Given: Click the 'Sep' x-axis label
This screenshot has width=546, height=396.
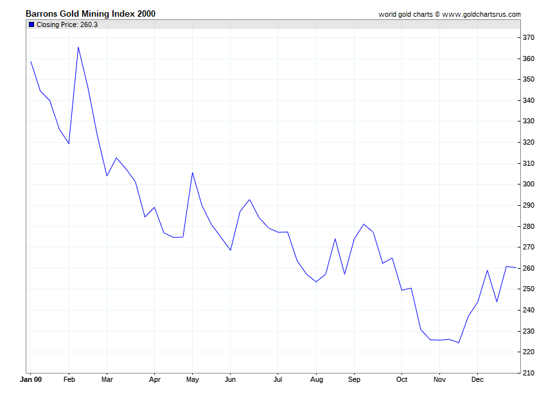Looking at the screenshot, I should coord(354,380).
